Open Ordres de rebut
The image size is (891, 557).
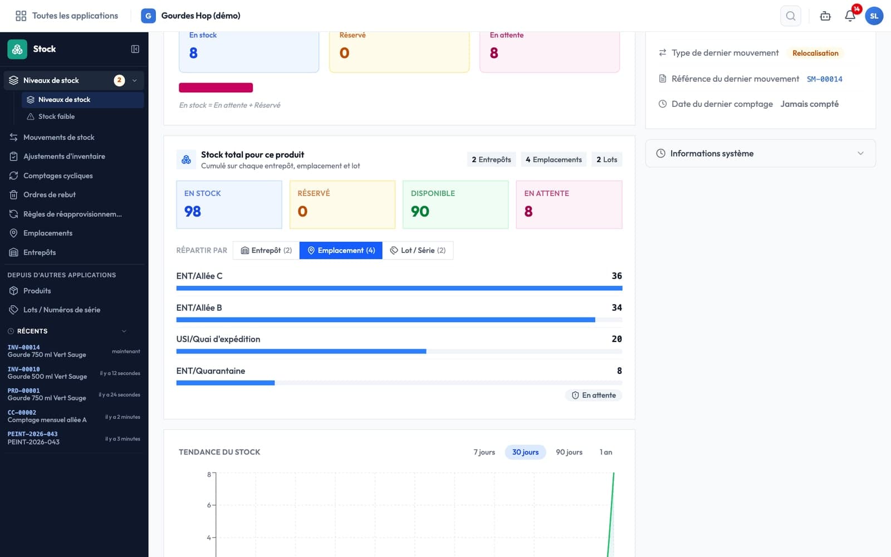pyautogui.click(x=74, y=194)
